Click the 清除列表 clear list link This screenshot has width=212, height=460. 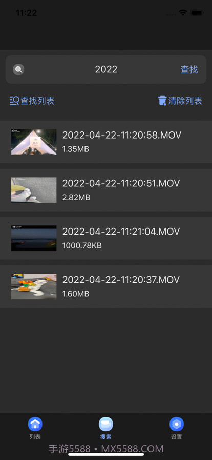(185, 101)
